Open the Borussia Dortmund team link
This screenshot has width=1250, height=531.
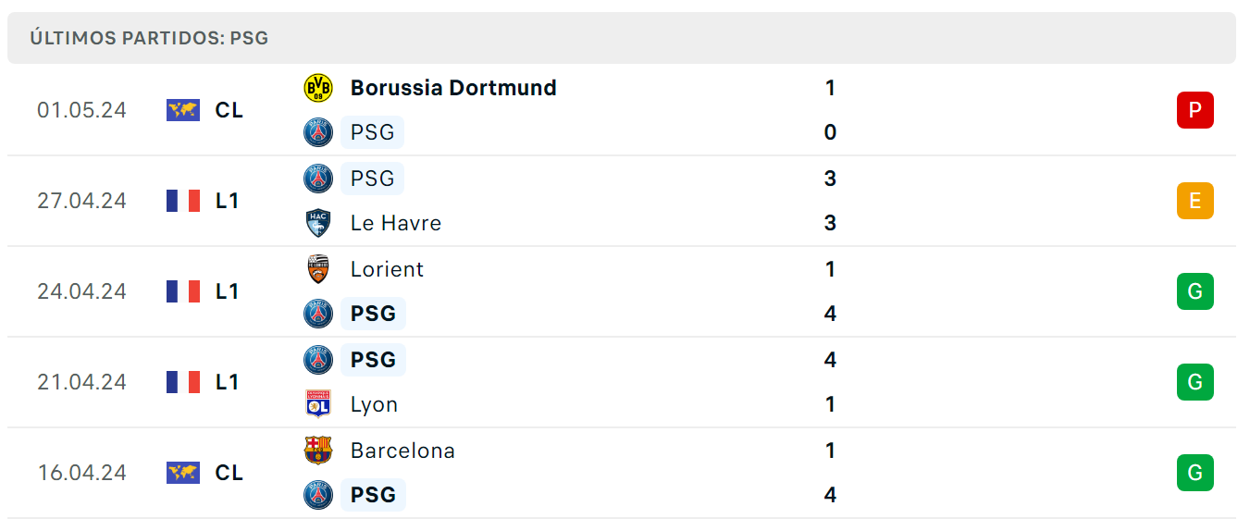pyautogui.click(x=453, y=88)
